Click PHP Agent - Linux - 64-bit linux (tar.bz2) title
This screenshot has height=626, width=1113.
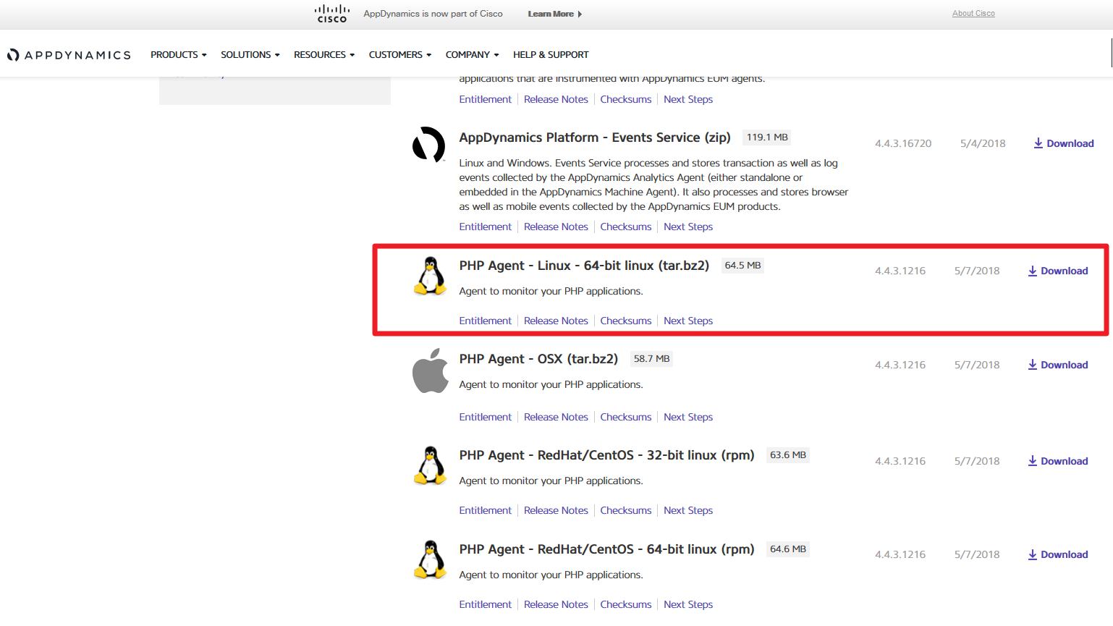[584, 266]
